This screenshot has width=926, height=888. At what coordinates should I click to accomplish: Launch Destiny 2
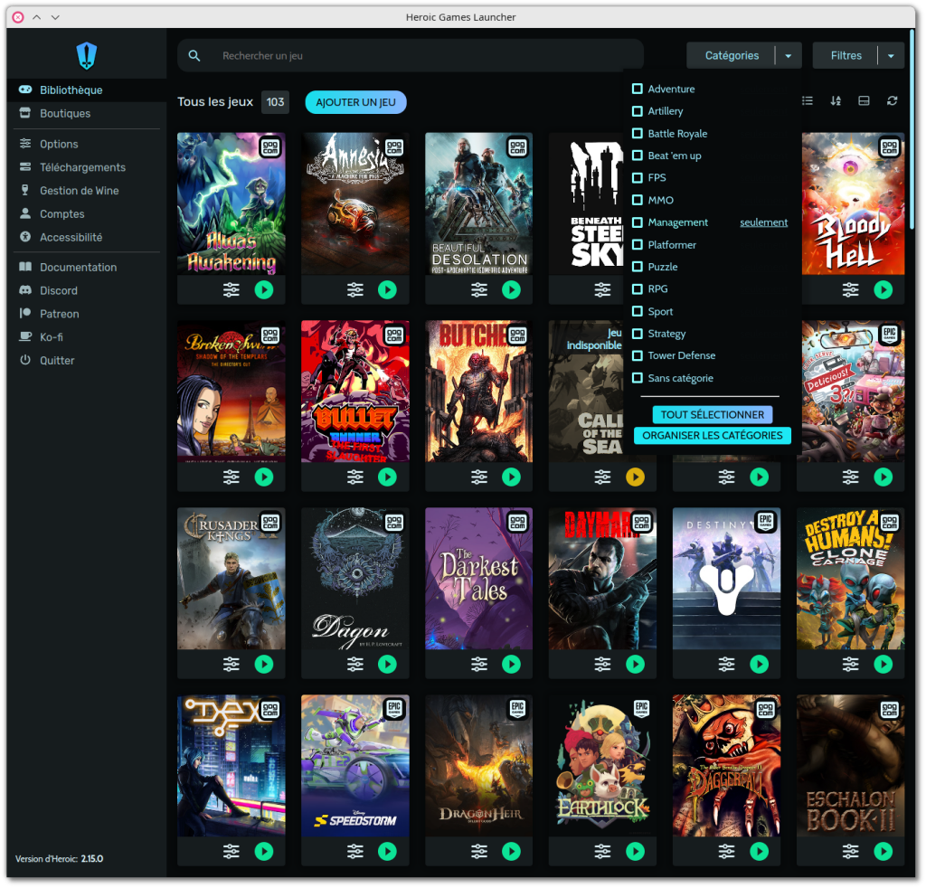(759, 665)
